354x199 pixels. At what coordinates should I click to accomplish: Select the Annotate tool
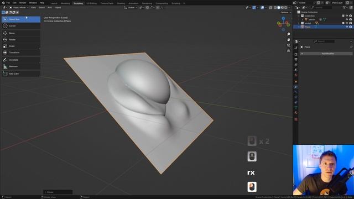[21, 60]
